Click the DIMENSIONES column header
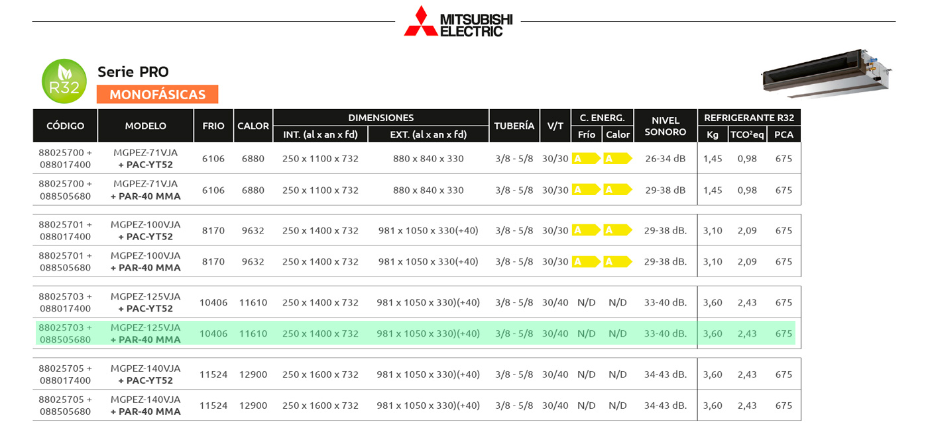The height and width of the screenshot is (430, 928). point(381,118)
